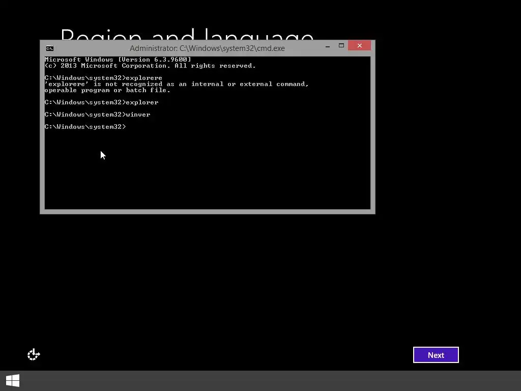Click the '(c) 2013 Microsoft Corporation' copyright line
521x391 pixels.
(x=150, y=66)
